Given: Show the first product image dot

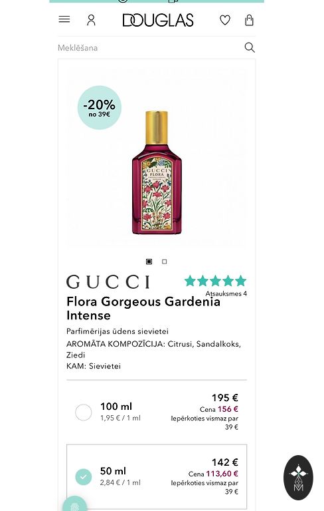Looking at the screenshot, I should coord(149,261).
